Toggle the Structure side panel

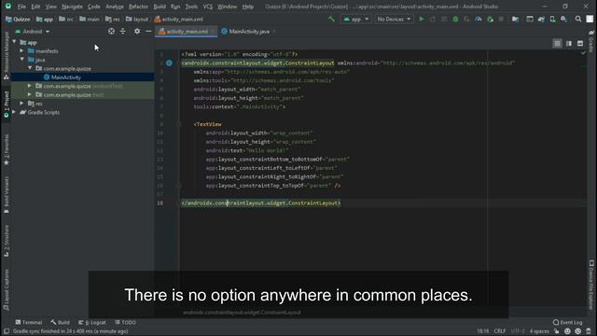(7, 241)
